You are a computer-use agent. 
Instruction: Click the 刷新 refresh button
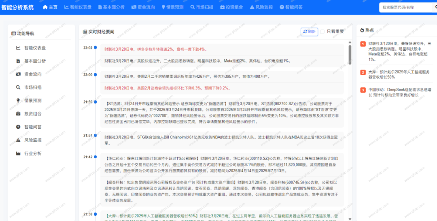[310, 32]
